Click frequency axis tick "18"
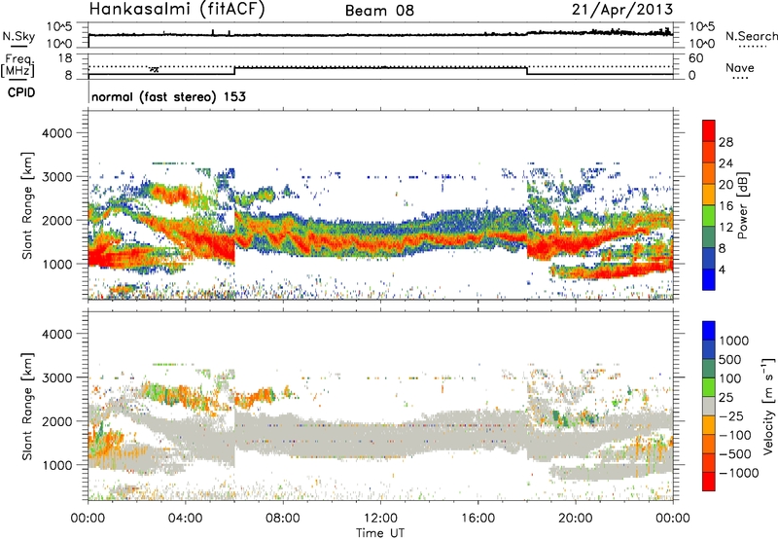 click(x=65, y=58)
